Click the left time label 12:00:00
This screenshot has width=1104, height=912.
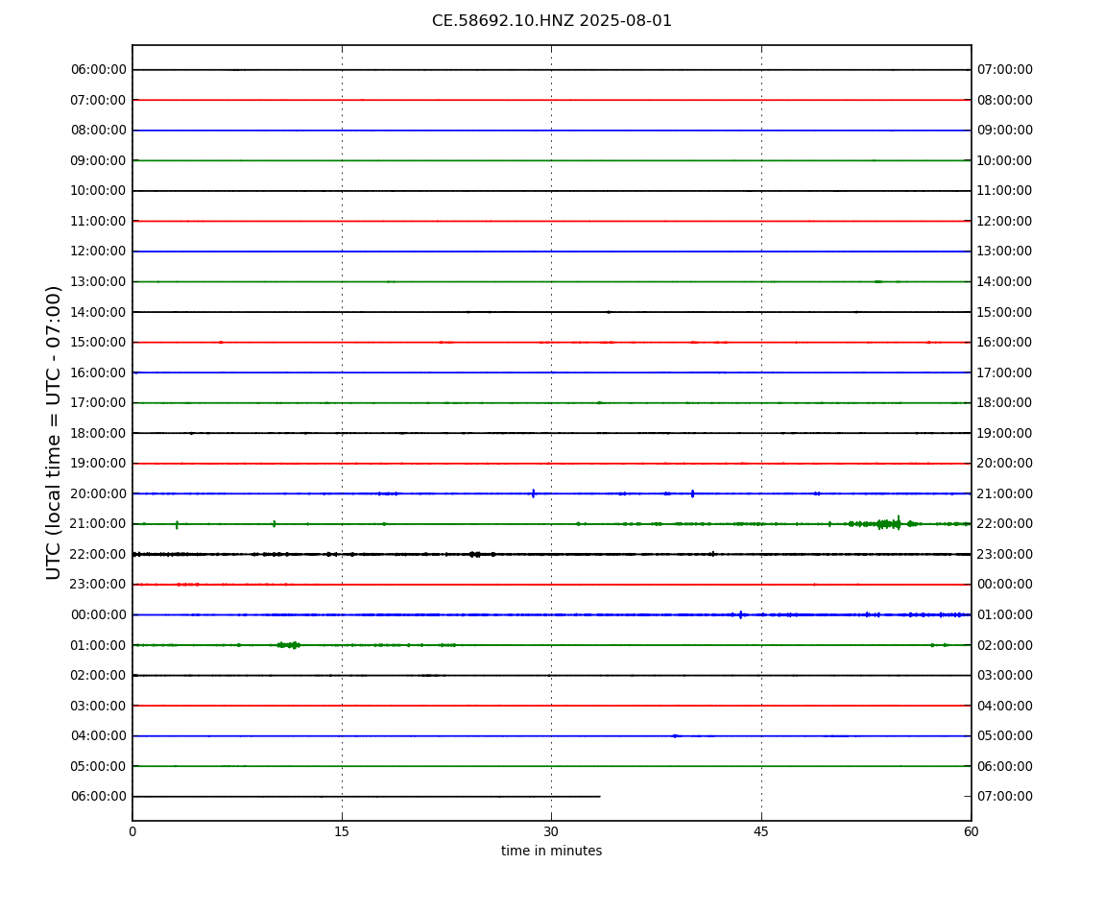(99, 252)
